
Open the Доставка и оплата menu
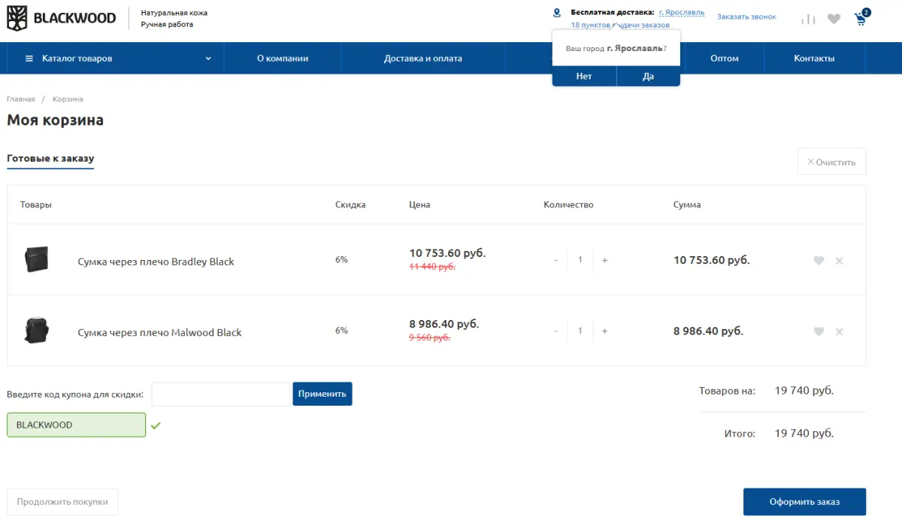[x=423, y=59]
